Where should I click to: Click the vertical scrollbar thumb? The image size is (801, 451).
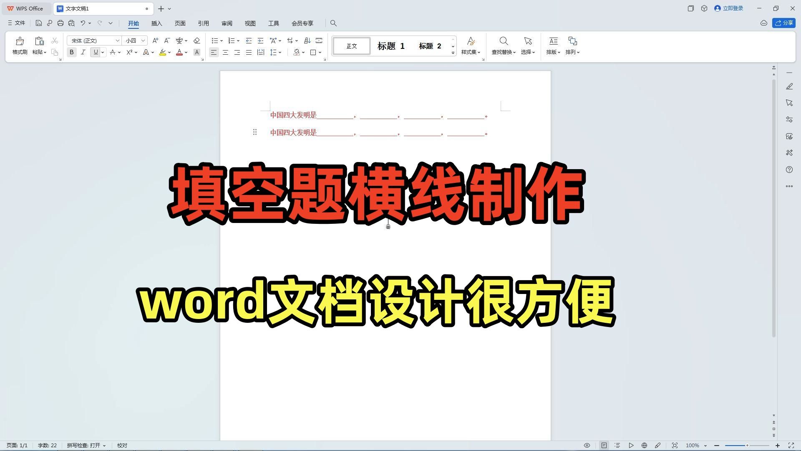click(774, 209)
